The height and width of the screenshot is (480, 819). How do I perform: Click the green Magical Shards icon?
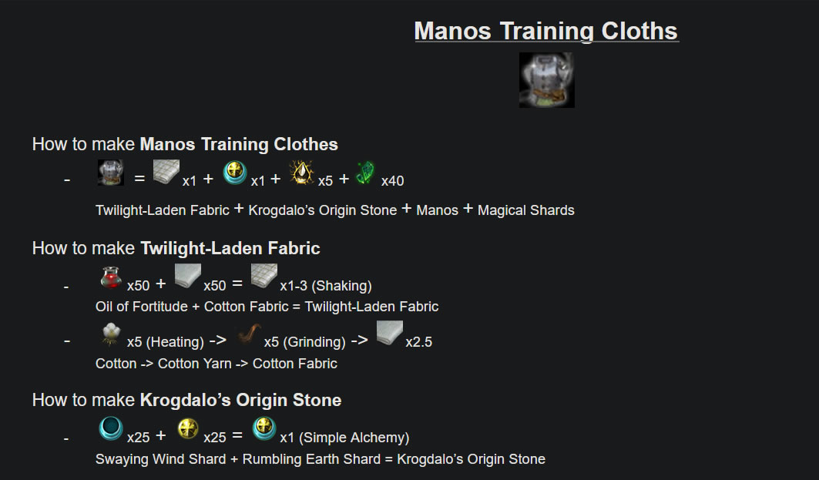366,173
